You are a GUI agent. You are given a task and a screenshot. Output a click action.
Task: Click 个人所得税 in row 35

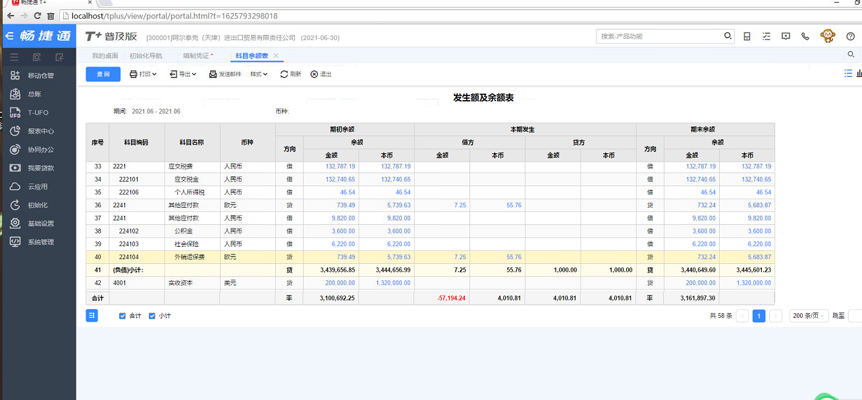point(190,192)
